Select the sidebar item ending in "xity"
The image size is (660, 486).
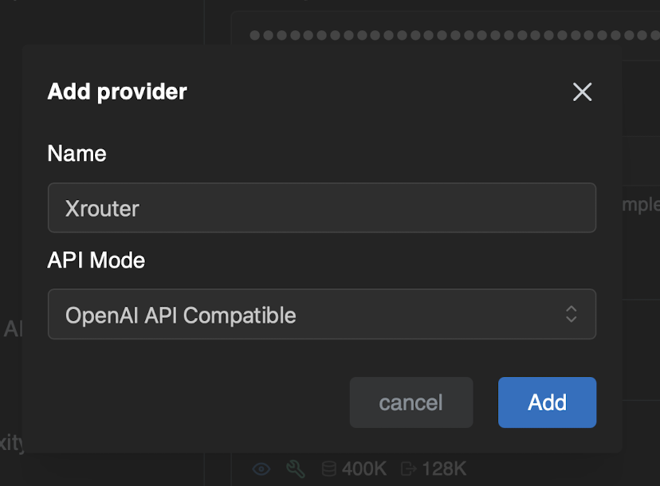tap(11, 443)
